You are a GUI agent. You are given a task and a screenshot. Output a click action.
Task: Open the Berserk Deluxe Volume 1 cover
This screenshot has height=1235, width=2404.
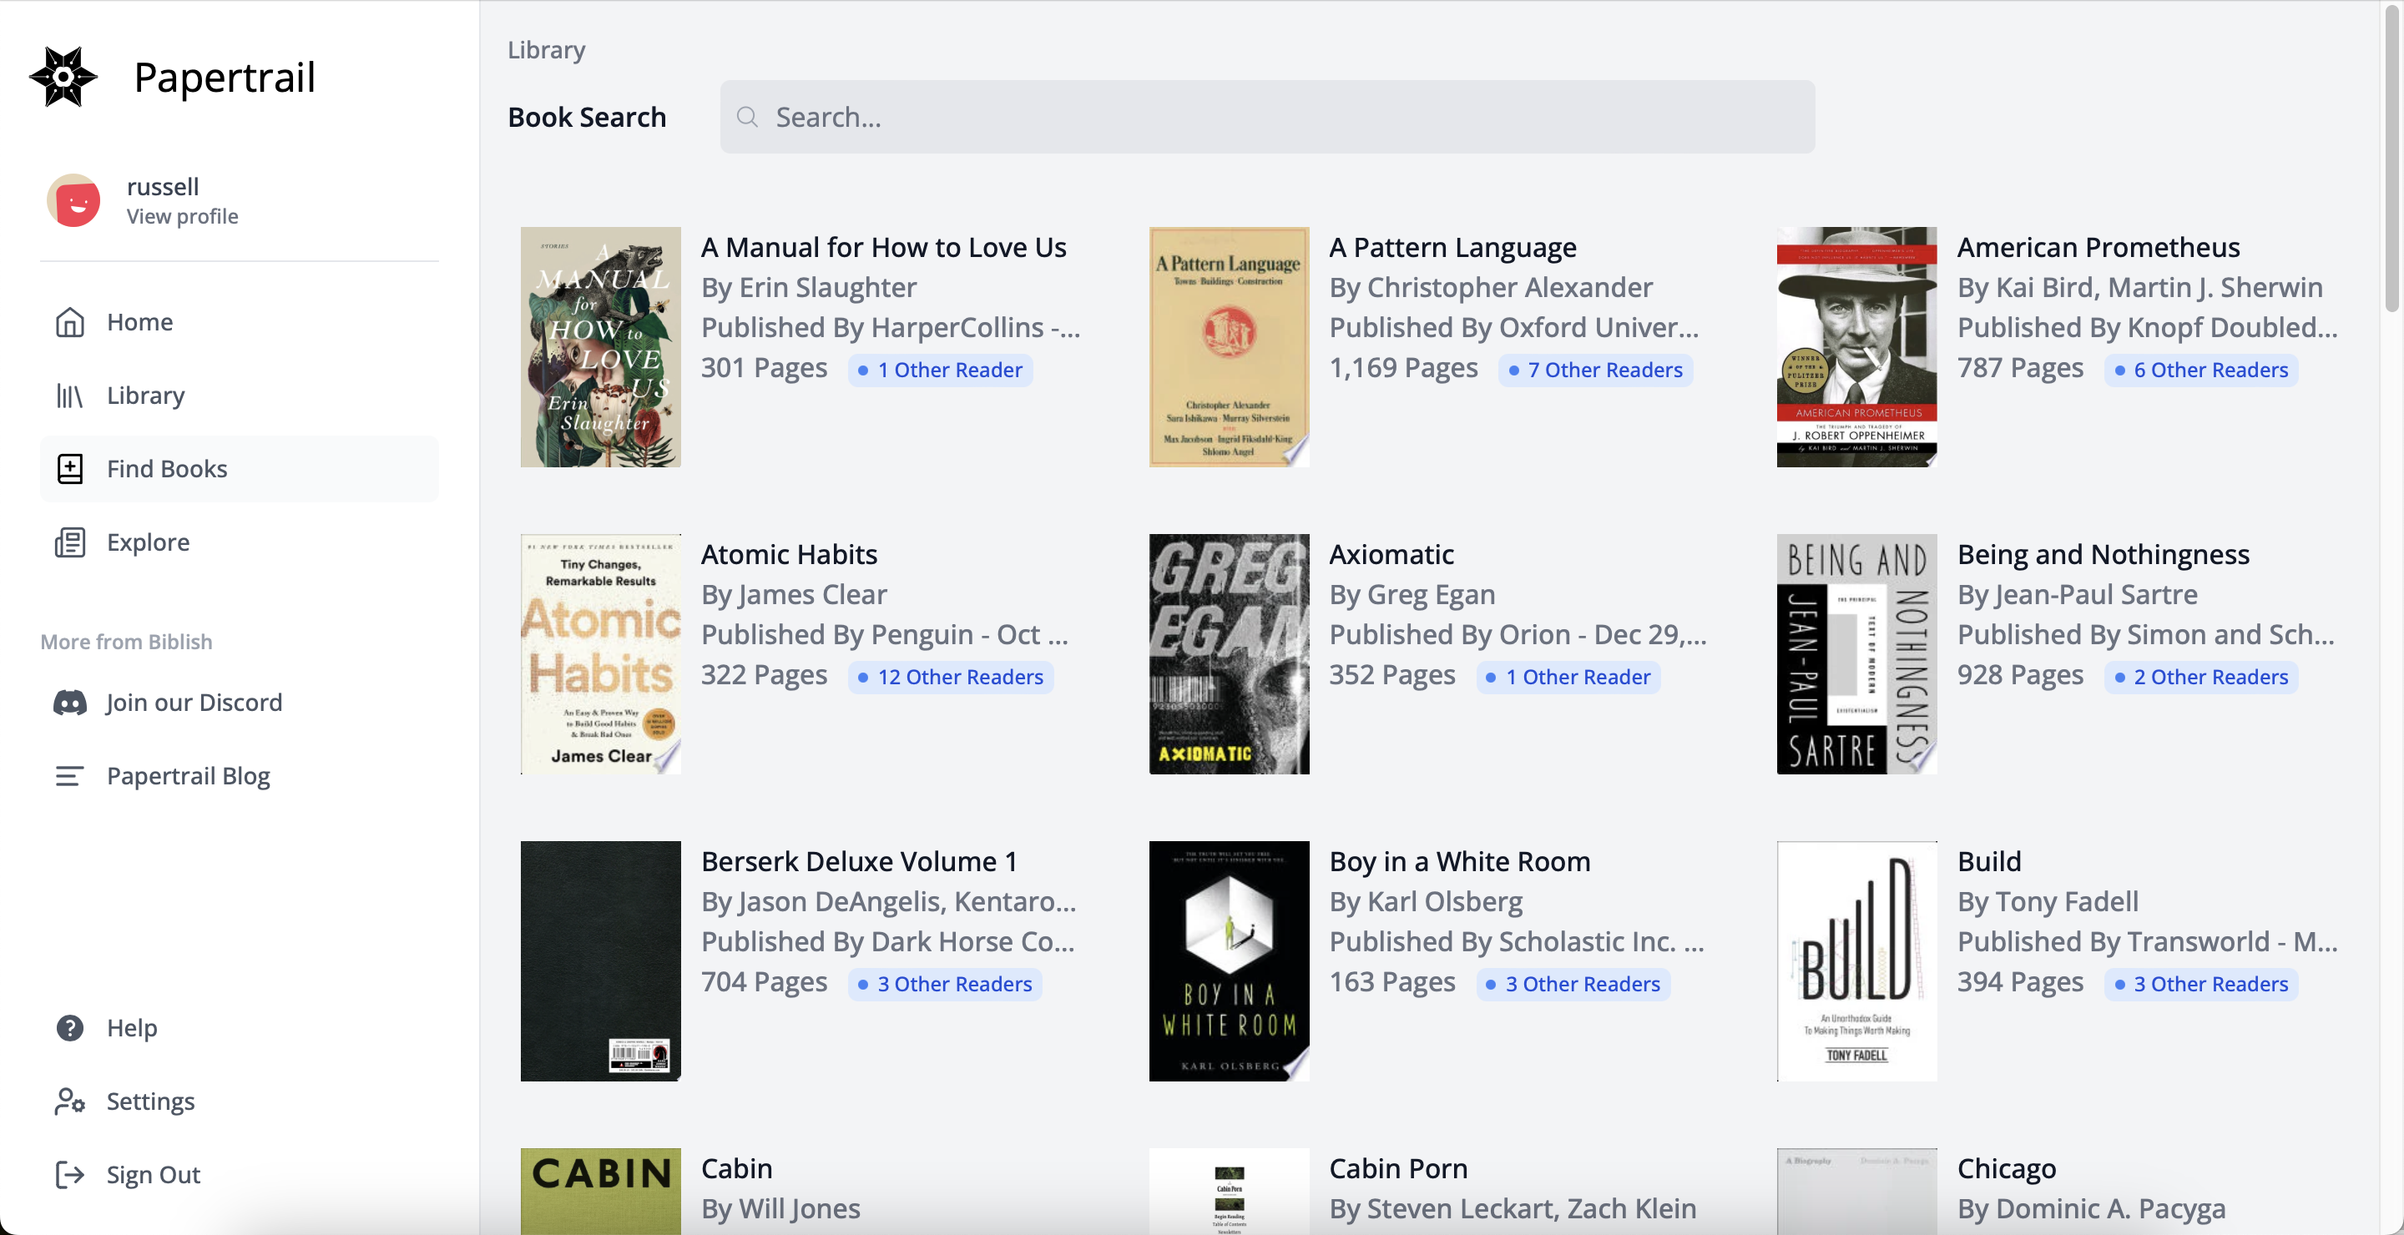[x=600, y=960]
